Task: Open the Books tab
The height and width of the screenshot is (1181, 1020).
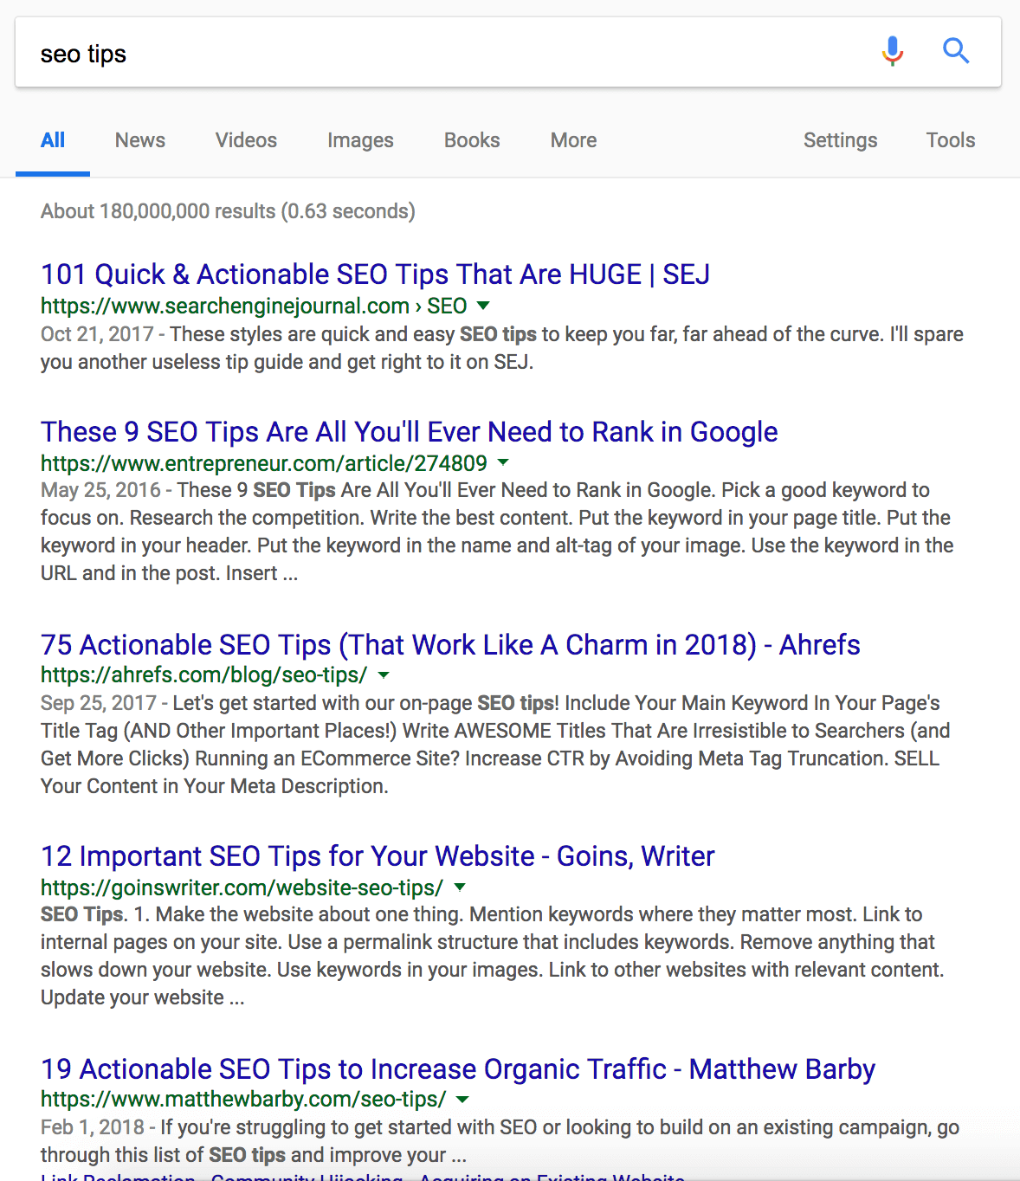Action: click(472, 140)
